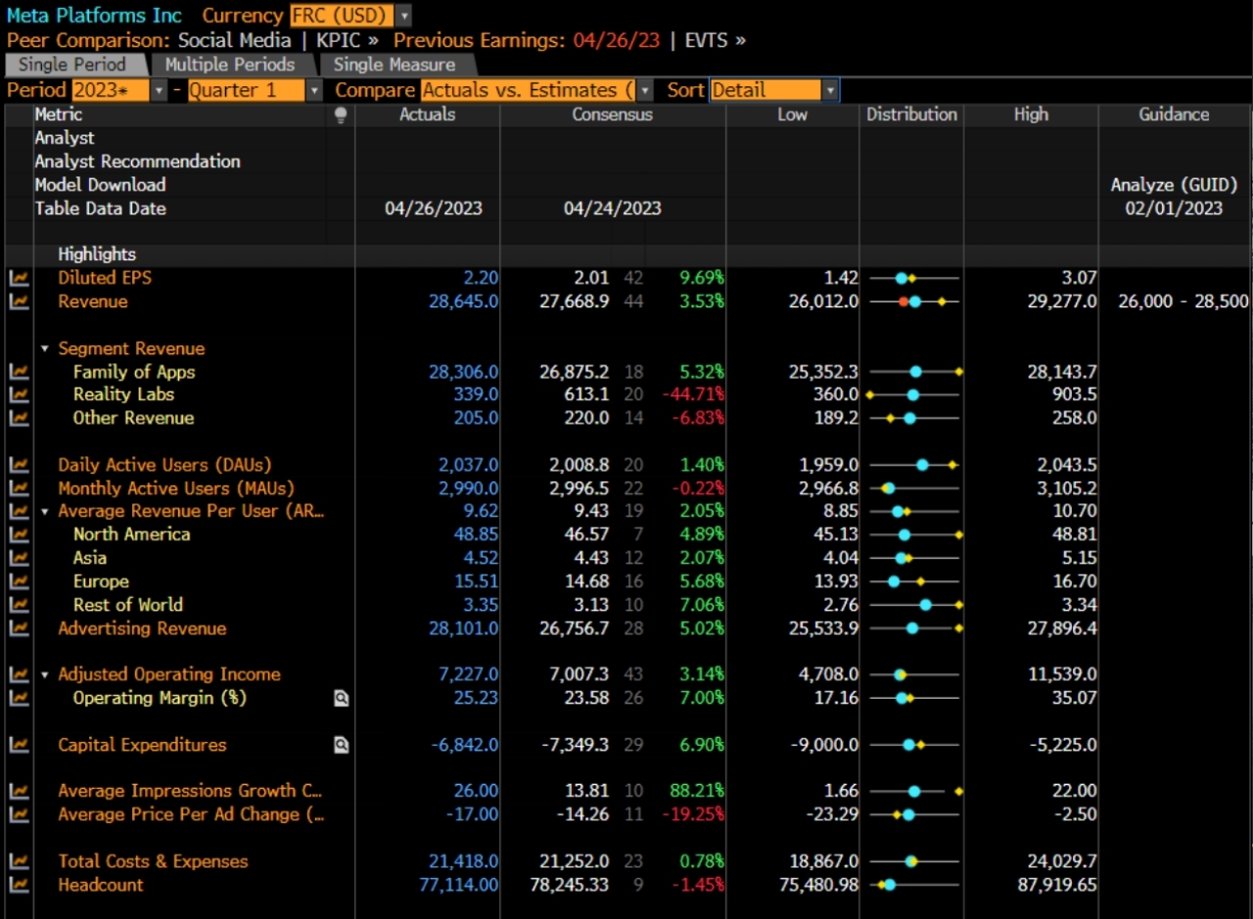The width and height of the screenshot is (1253, 919).
Task: Click Average Impressions surprise 88.21%
Action: [x=697, y=791]
